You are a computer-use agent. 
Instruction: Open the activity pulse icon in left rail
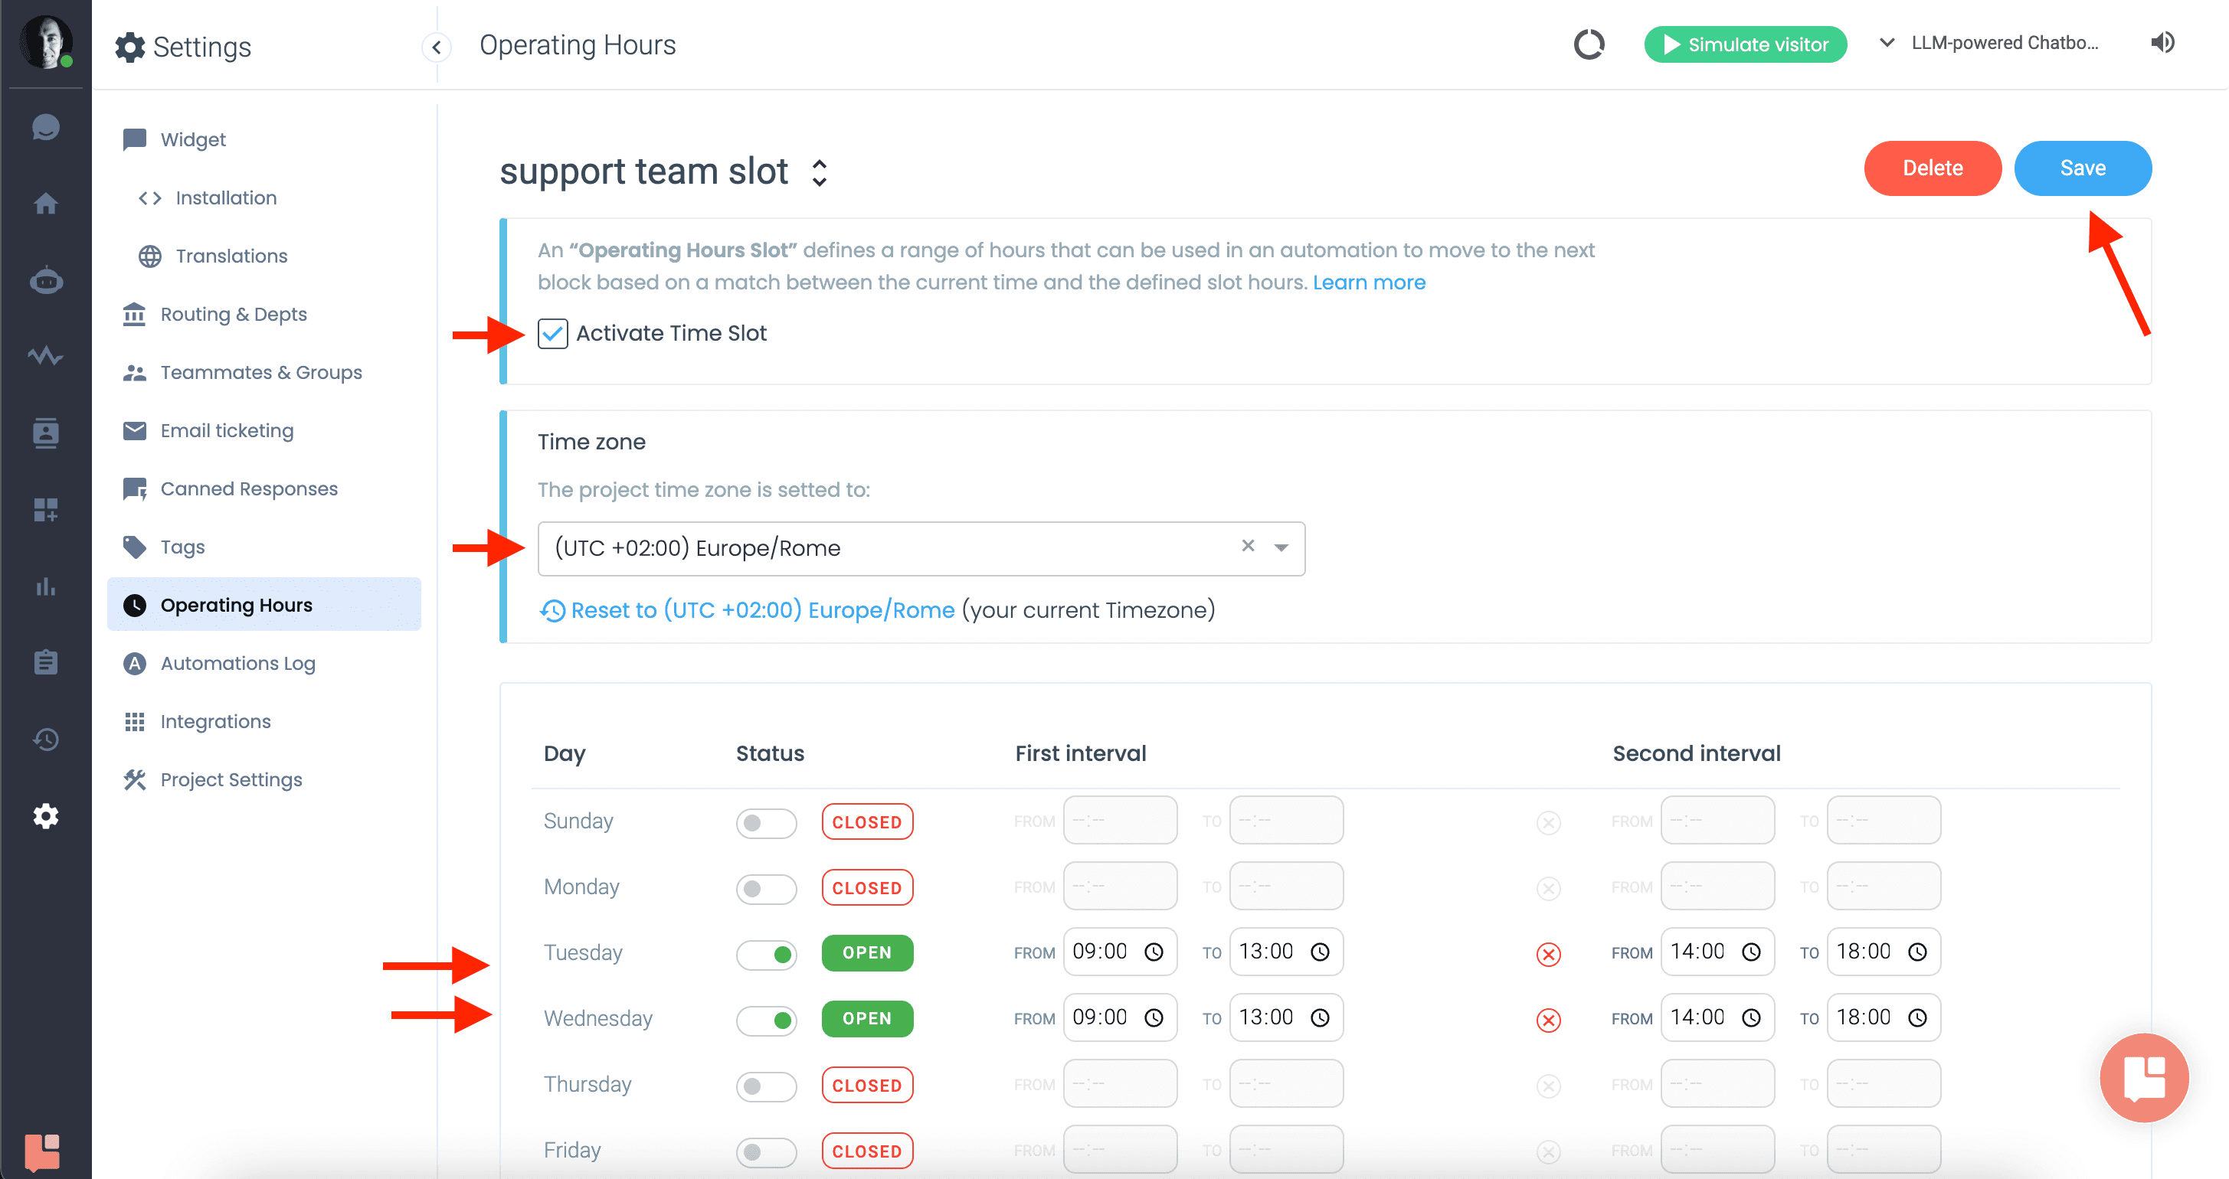point(46,357)
